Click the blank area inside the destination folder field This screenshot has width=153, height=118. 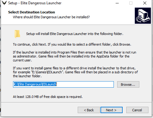click(x=85, y=84)
